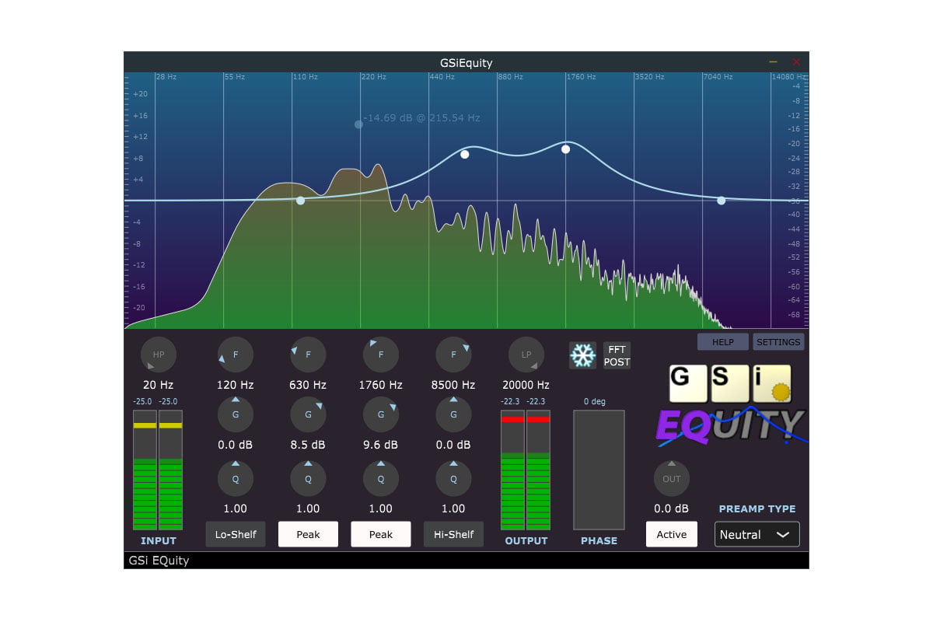Image resolution: width=933 pixels, height=622 pixels.
Task: Click the Q knob of the 630 Hz band
Action: (308, 479)
